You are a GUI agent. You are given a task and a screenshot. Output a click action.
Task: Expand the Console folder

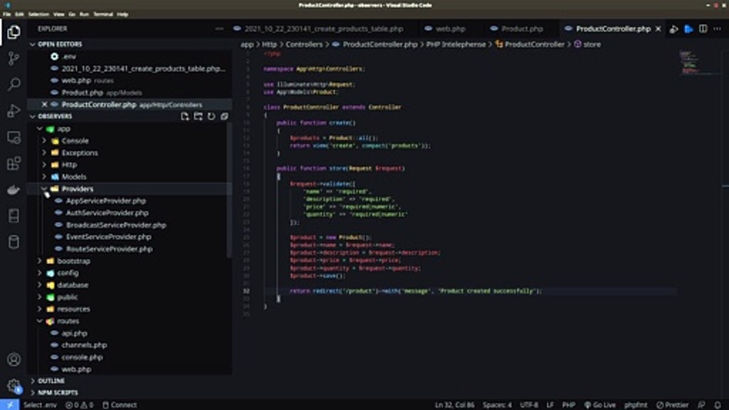click(x=44, y=141)
